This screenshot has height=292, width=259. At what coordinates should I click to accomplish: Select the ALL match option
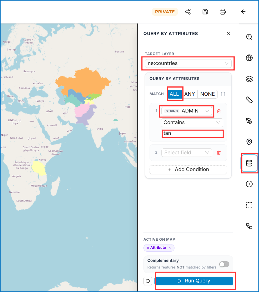pos(175,94)
